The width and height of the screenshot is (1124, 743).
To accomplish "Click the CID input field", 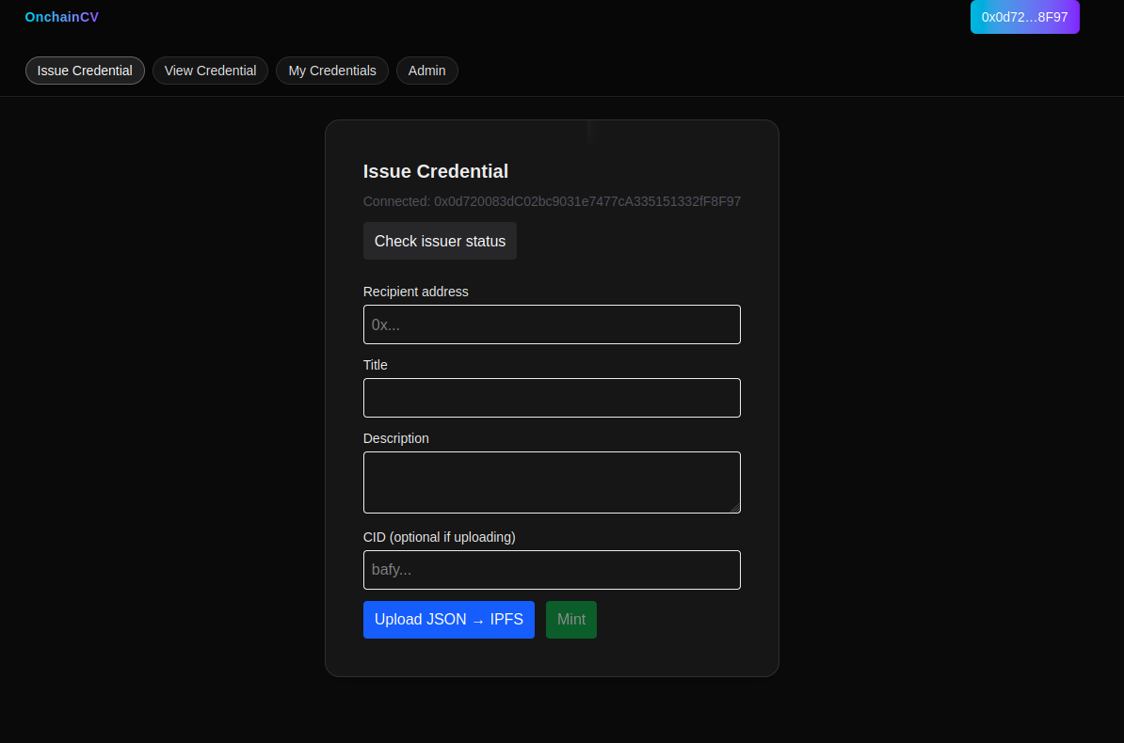I will (552, 570).
